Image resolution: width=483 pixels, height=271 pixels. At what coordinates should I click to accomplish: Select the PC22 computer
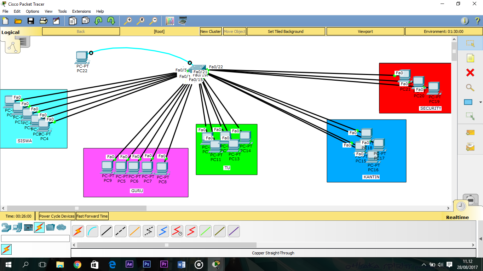click(82, 58)
